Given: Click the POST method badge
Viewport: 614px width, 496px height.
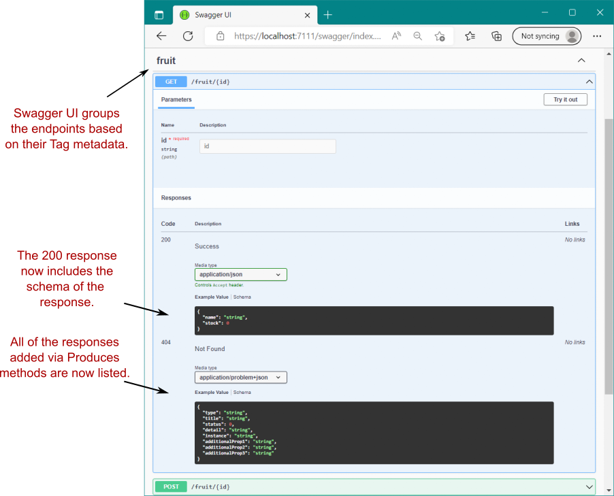Looking at the screenshot, I should tap(171, 486).
